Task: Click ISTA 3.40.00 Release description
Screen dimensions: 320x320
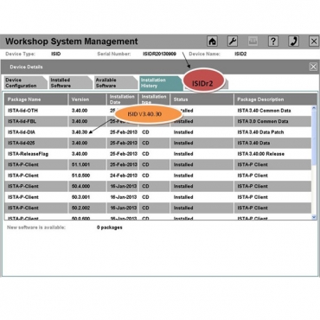Action: click(x=261, y=154)
